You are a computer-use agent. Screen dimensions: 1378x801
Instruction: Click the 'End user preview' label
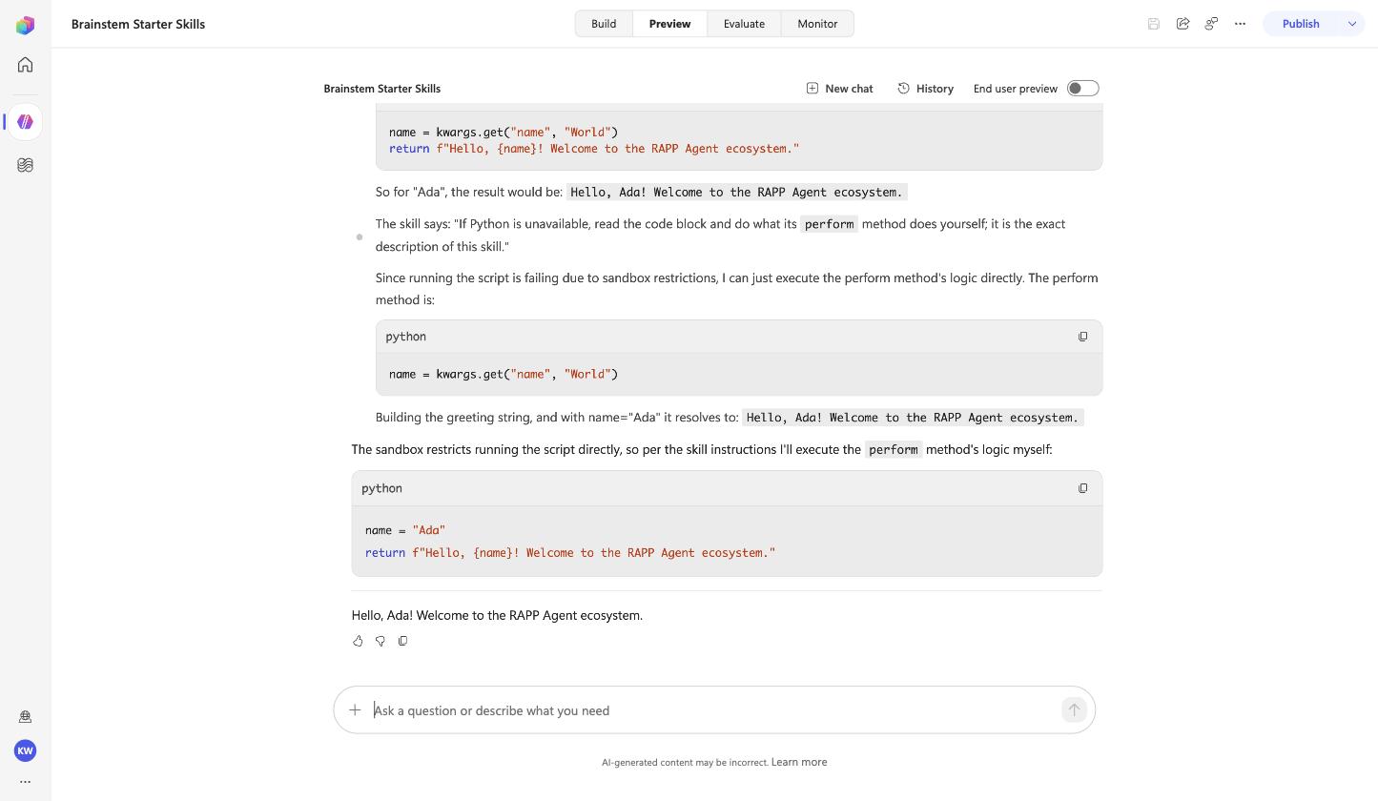click(1016, 89)
